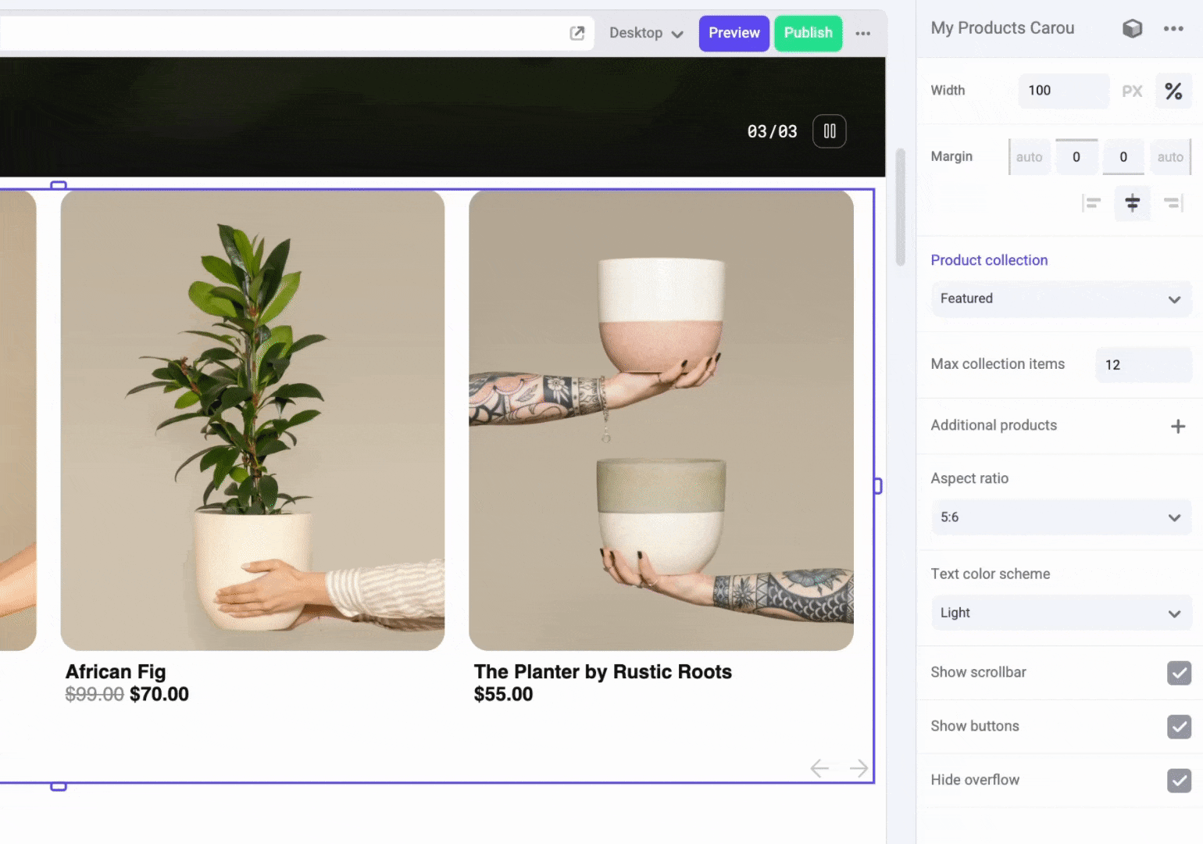Uncheck the Hide overflow option
The width and height of the screenshot is (1203, 844).
pos(1179,781)
